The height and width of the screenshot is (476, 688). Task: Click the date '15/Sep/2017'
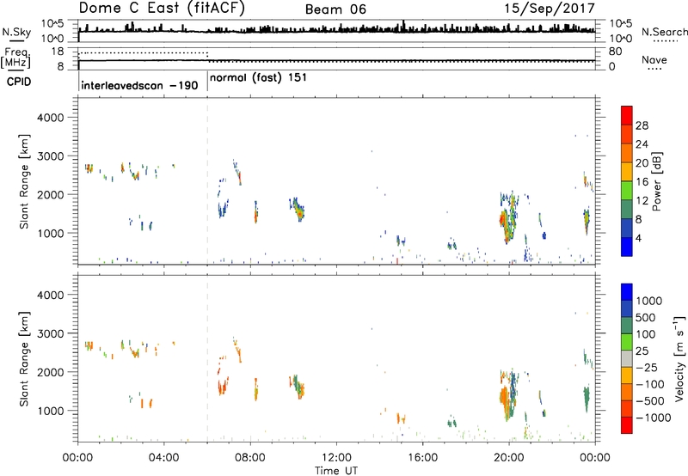click(x=550, y=9)
